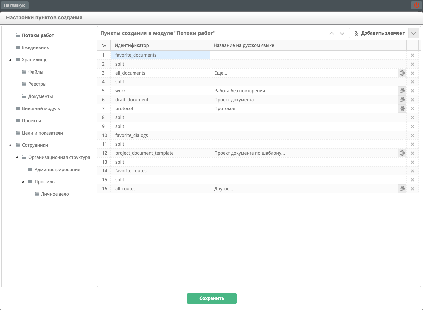The width and height of the screenshot is (423, 310).
Task: Click the favorite_dialogs identifier cell
Action: 160,135
